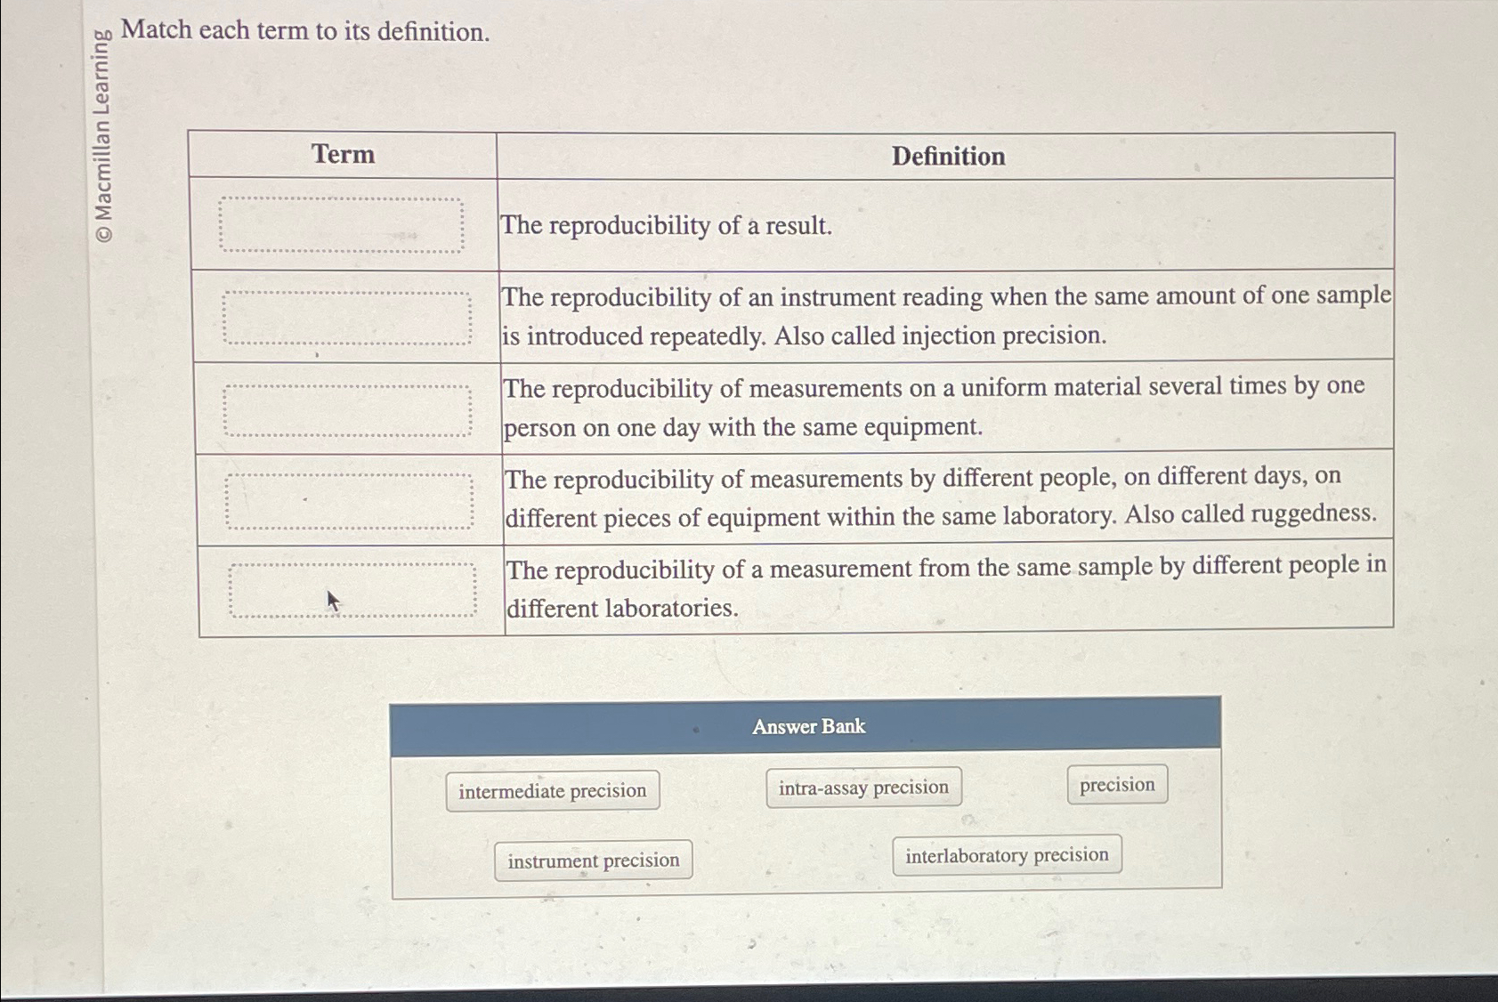
Task: Click the Definition column header
Action: [948, 158]
